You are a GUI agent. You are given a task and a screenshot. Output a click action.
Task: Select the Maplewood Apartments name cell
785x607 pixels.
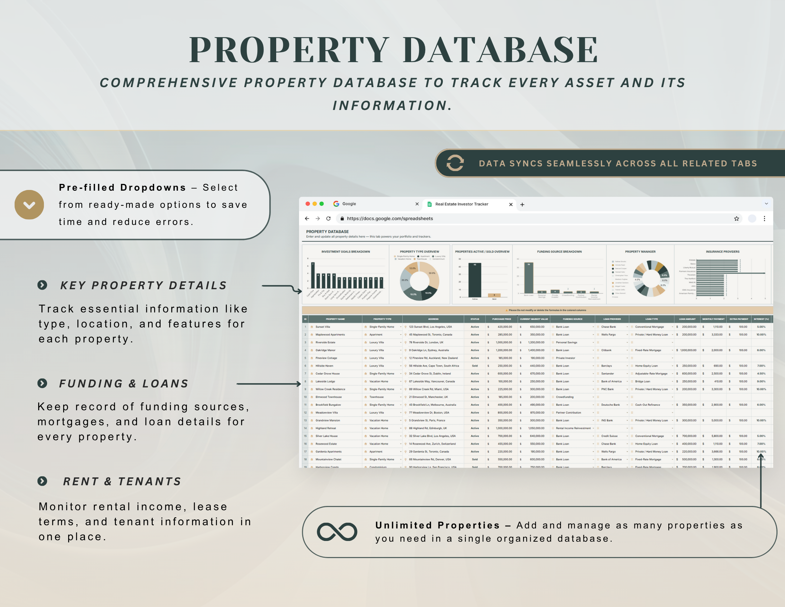tap(330, 335)
